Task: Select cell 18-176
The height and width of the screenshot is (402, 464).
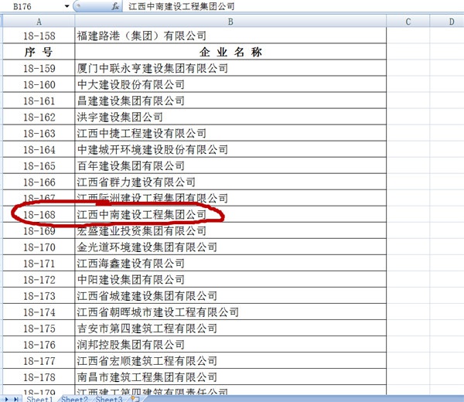Action: pos(39,344)
